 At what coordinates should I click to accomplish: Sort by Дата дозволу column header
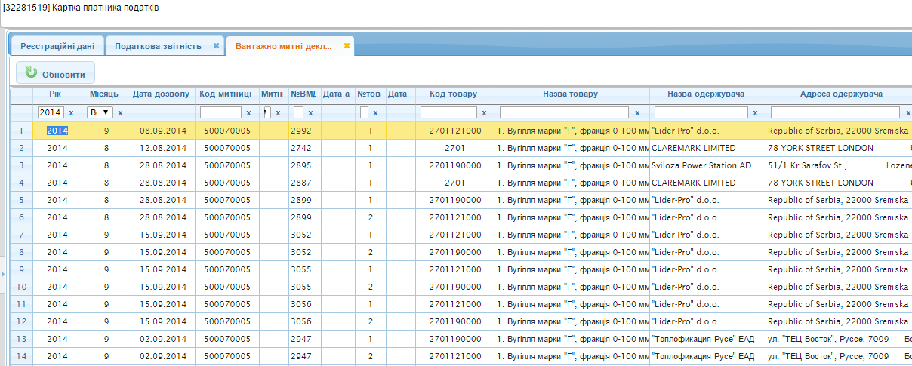[x=162, y=94]
